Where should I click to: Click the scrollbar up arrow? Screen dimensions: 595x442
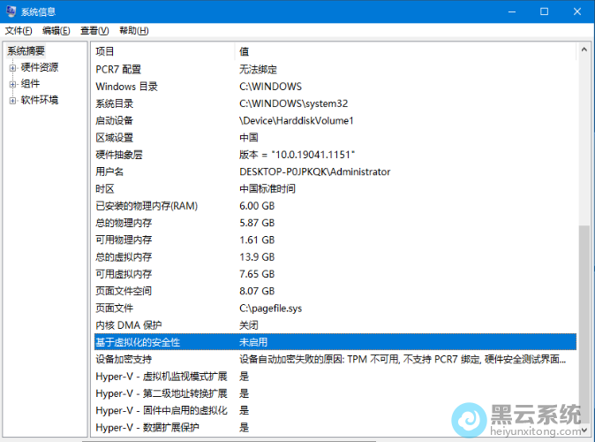pos(584,50)
